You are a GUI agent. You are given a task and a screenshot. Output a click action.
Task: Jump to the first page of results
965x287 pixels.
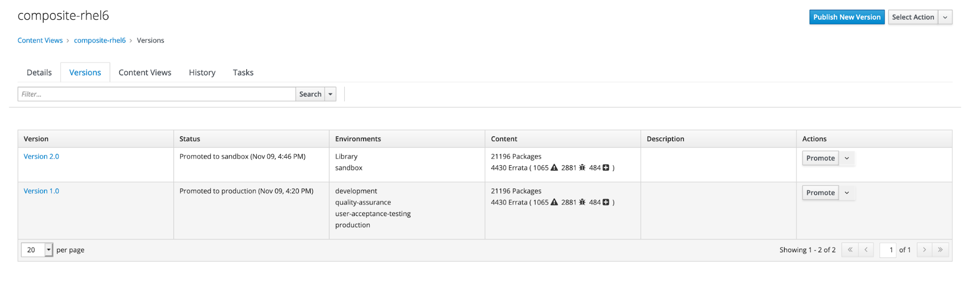[850, 250]
